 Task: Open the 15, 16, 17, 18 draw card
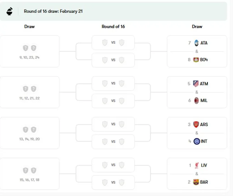30,174
